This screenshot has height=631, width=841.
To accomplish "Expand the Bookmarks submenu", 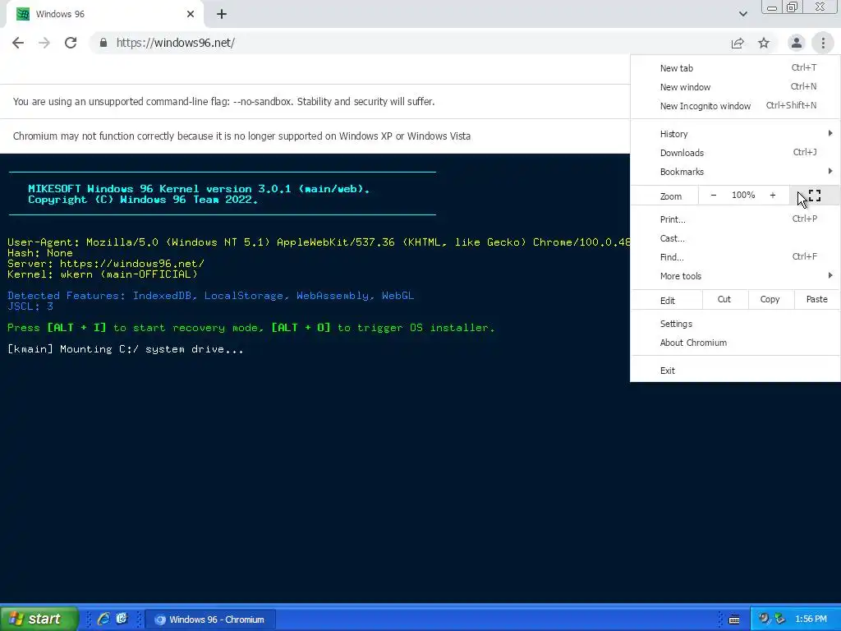I will pyautogui.click(x=735, y=172).
